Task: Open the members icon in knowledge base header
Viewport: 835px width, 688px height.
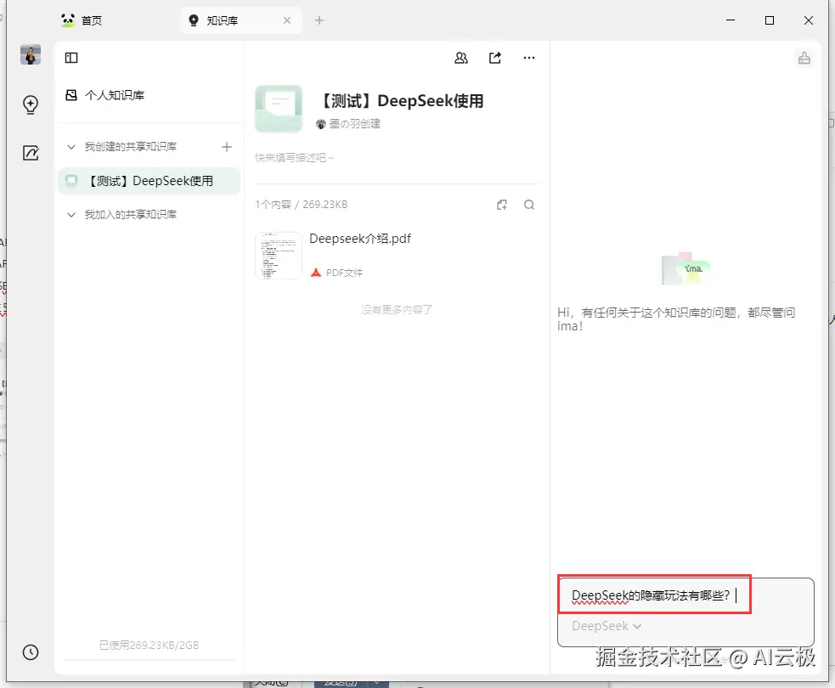Action: pyautogui.click(x=461, y=58)
